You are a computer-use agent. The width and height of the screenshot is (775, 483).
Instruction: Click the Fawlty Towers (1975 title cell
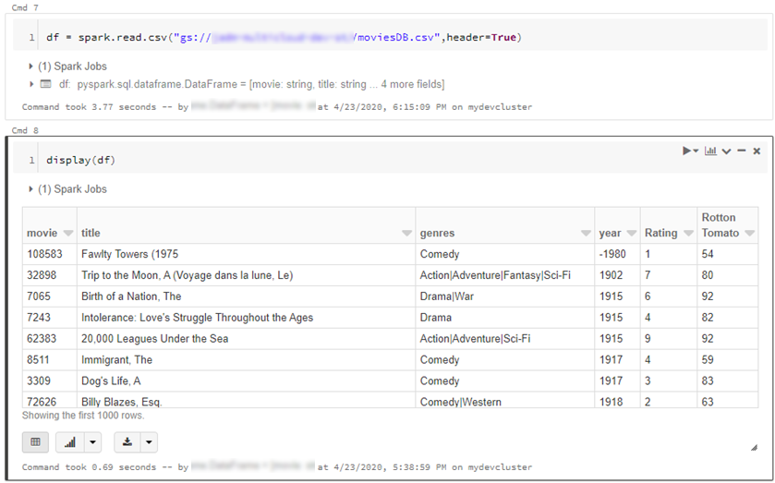(246, 254)
